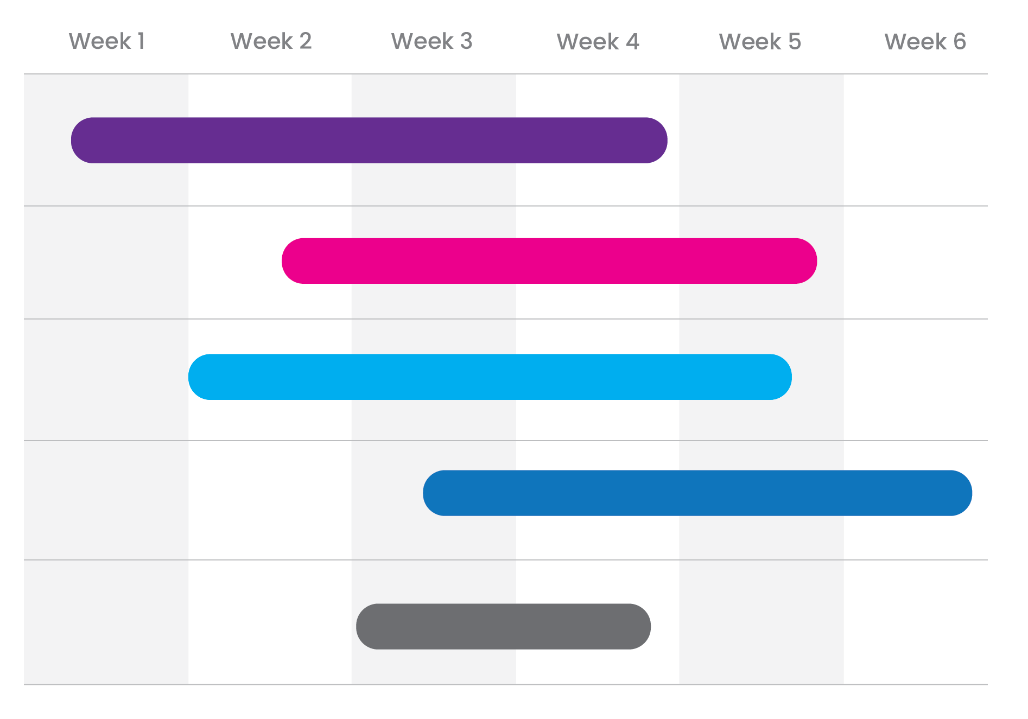Click the magenta pink task bar

coord(549,261)
